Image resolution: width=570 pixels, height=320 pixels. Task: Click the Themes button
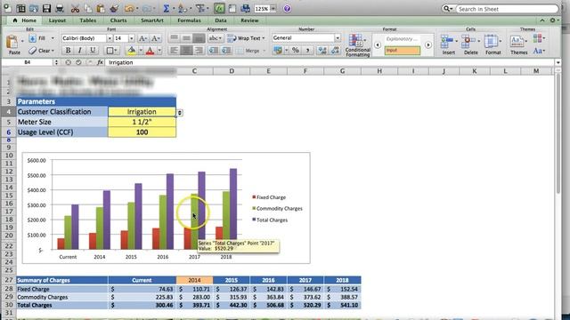pos(518,45)
